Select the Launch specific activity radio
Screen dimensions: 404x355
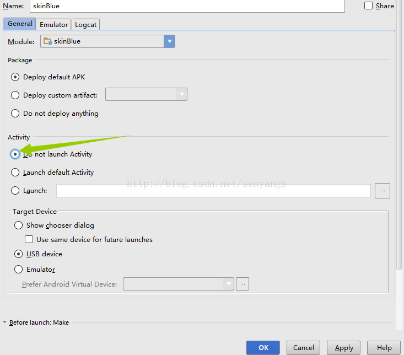coord(15,191)
